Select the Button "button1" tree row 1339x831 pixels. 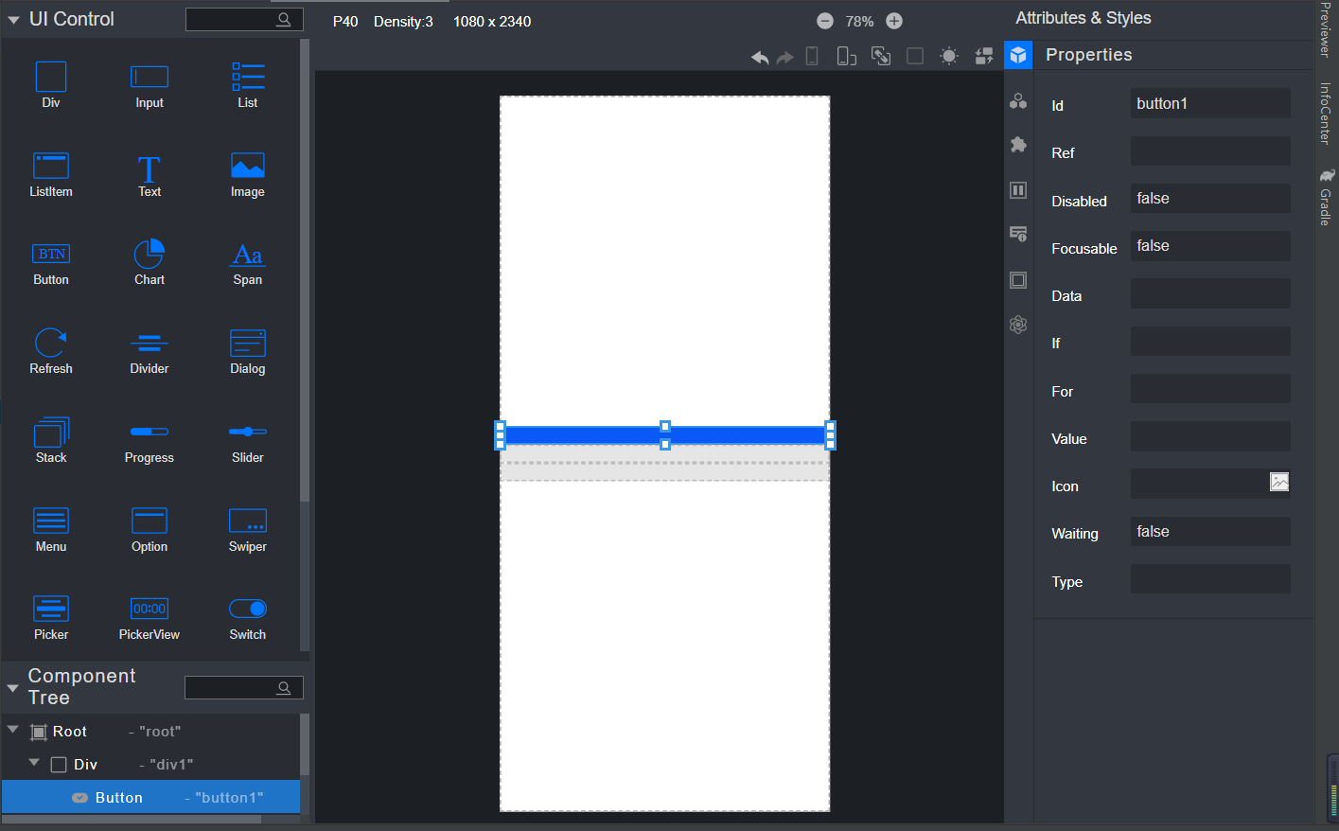(x=150, y=797)
